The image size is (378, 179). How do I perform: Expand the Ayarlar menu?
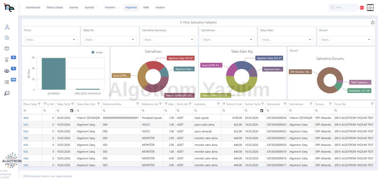91,7
